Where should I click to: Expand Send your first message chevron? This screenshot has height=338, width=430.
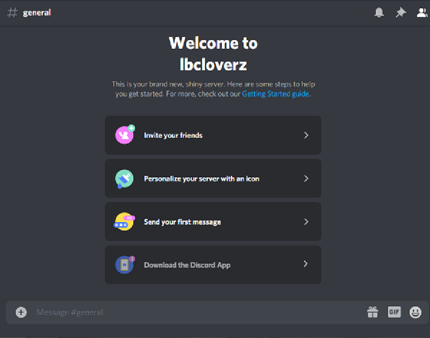[306, 222]
